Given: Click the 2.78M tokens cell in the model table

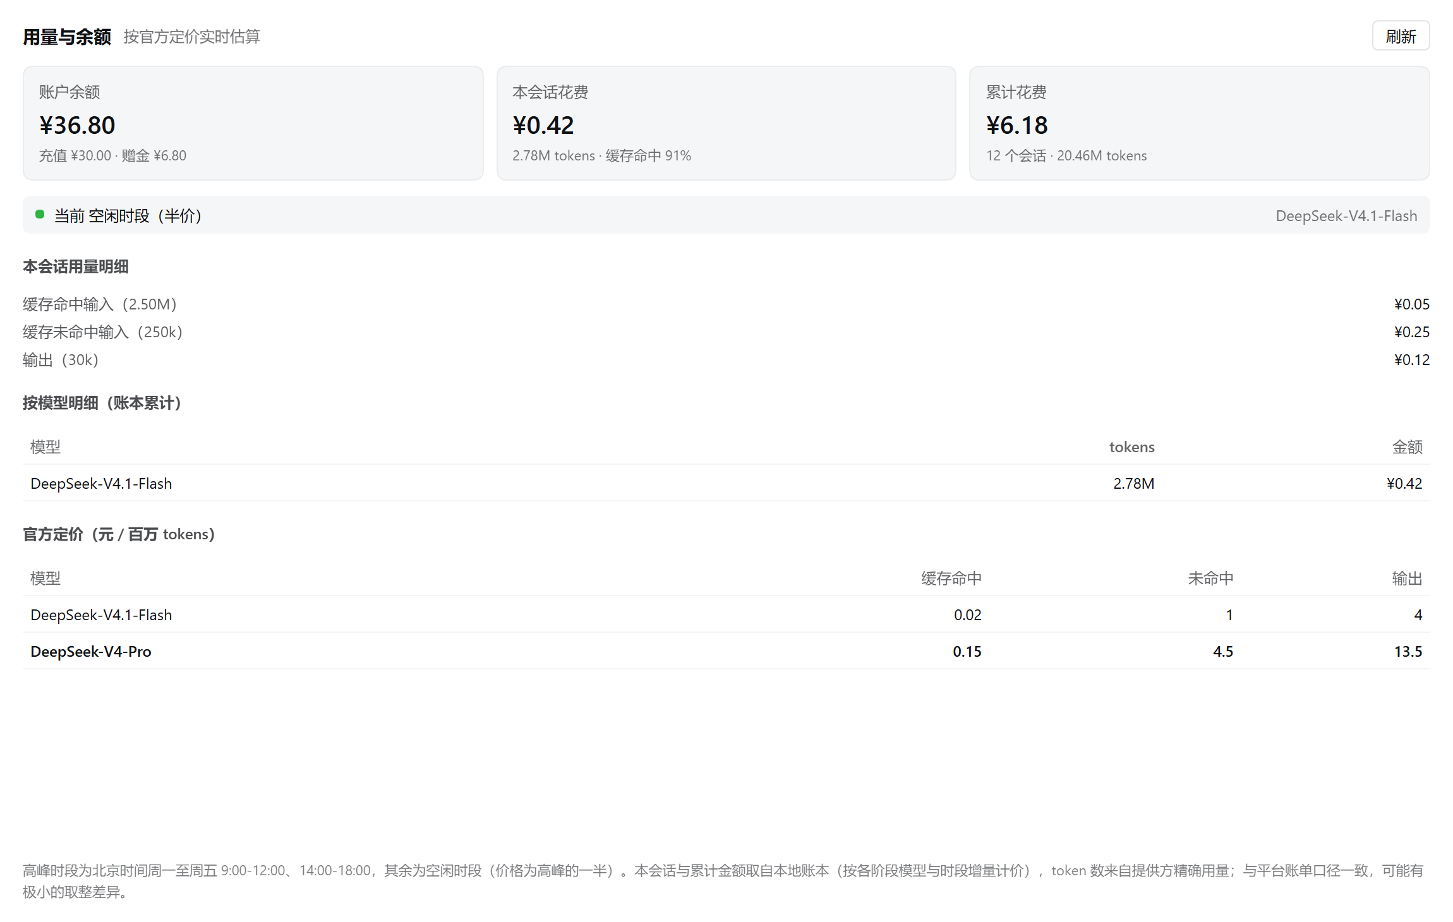Looking at the screenshot, I should pyautogui.click(x=1133, y=484).
